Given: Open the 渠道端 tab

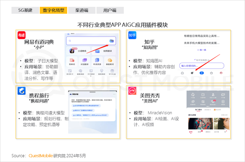Looking at the screenshot, I should click(x=82, y=10).
